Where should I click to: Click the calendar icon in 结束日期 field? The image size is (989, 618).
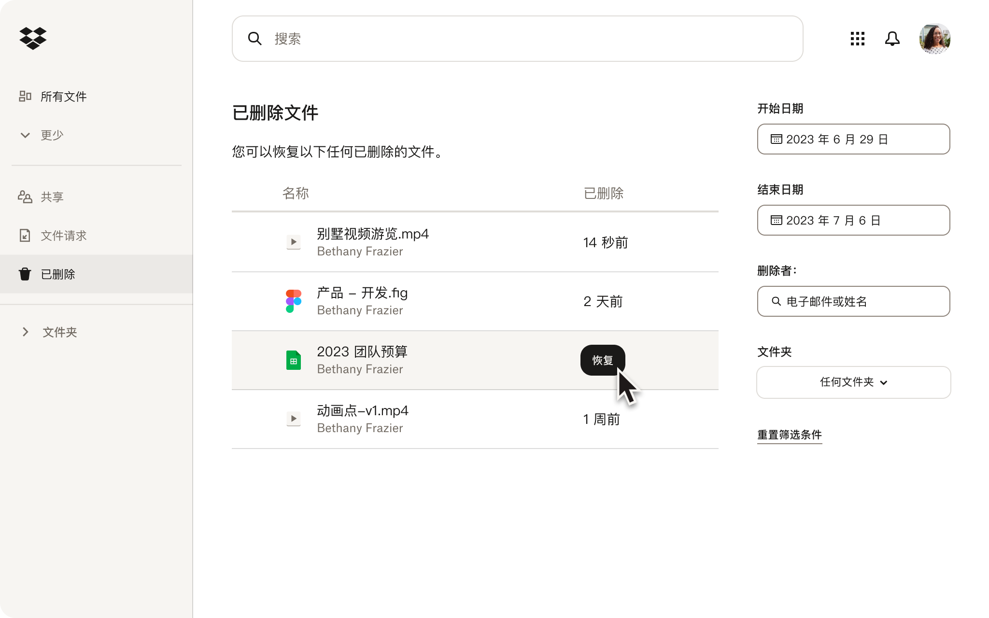(x=776, y=220)
